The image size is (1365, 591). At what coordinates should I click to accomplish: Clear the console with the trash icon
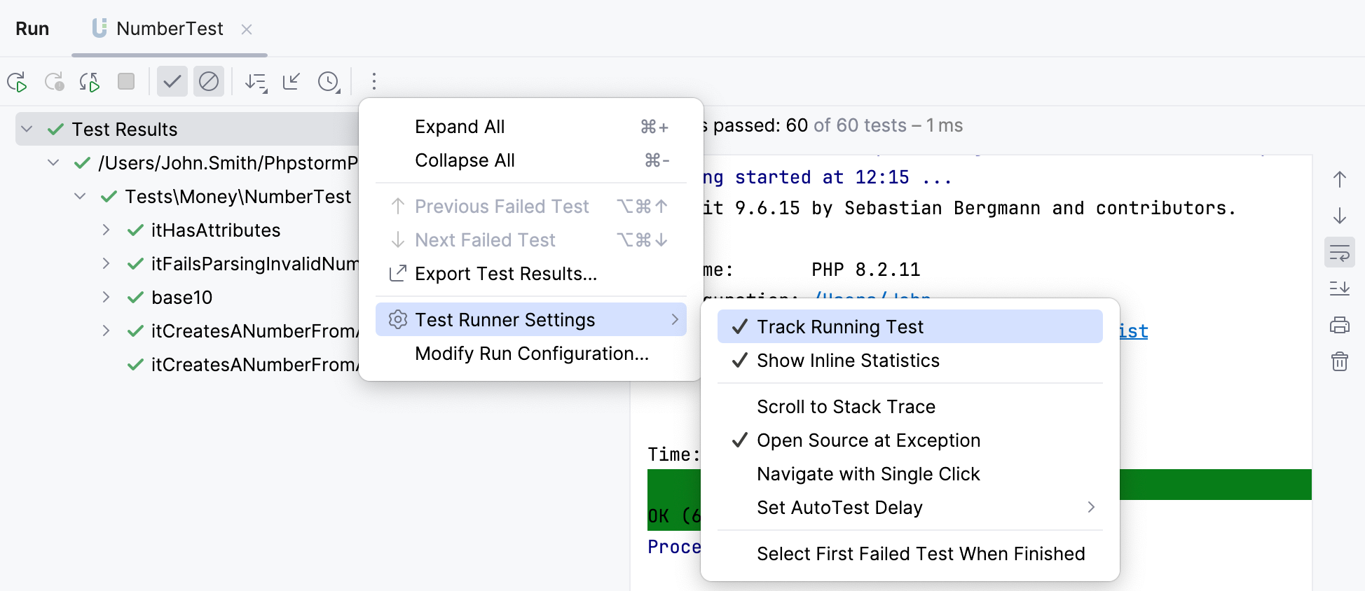pos(1339,362)
